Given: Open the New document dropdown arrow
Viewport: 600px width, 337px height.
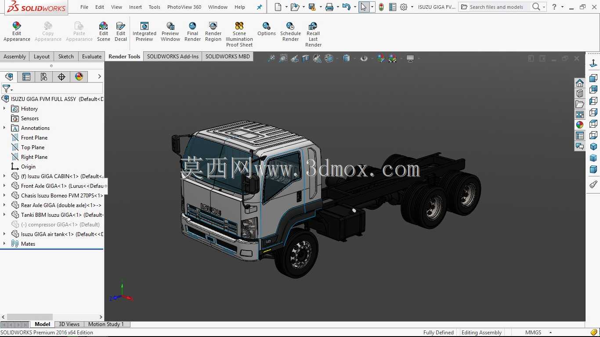Looking at the screenshot, I should [x=286, y=7].
